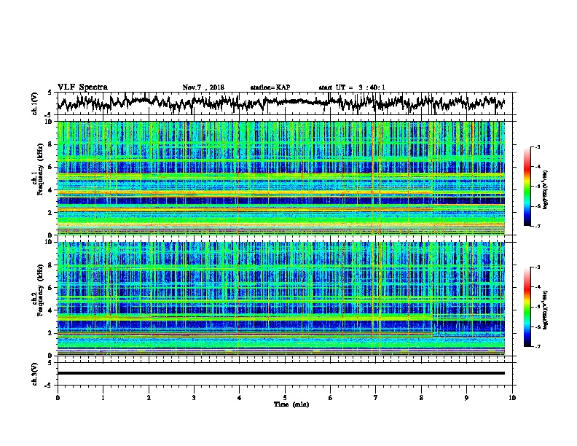Click time axis tick label "3"
Image resolution: width=577 pixels, height=446 pixels.
point(194,398)
